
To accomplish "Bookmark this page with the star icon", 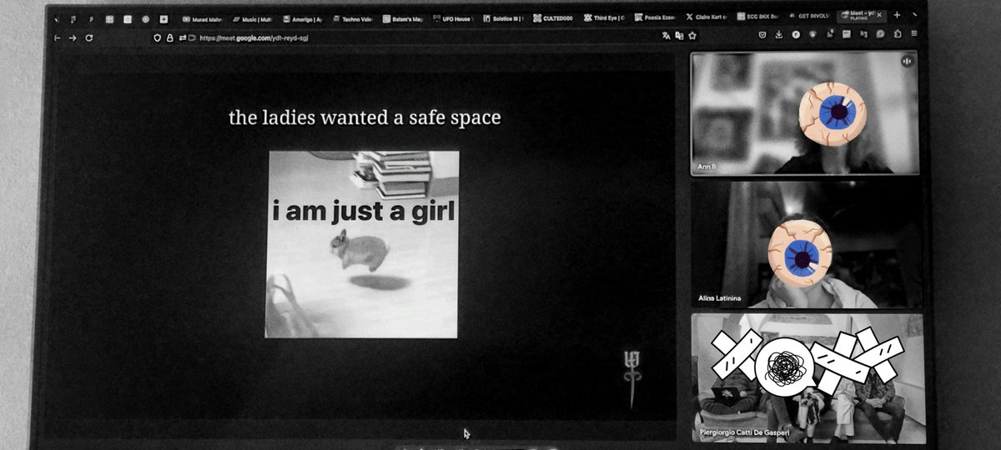I will click(692, 36).
